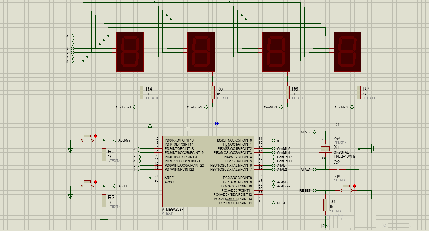Click the '<TEXT>' placeholder under ATMEGA328P
Viewport: 429px width, 231px height.
coord(168,213)
